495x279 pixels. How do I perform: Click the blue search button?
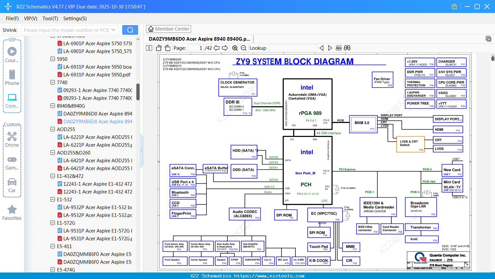[x=130, y=30]
